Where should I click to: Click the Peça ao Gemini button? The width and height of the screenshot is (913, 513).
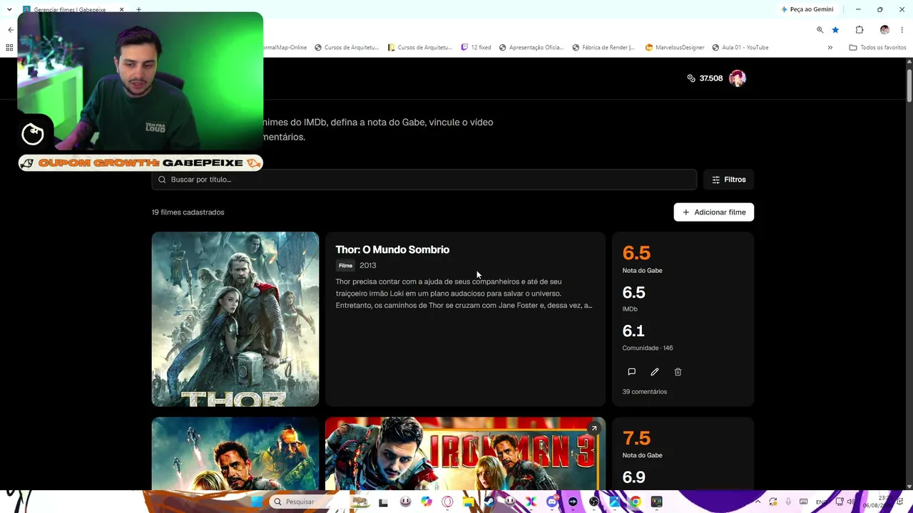pos(807,9)
